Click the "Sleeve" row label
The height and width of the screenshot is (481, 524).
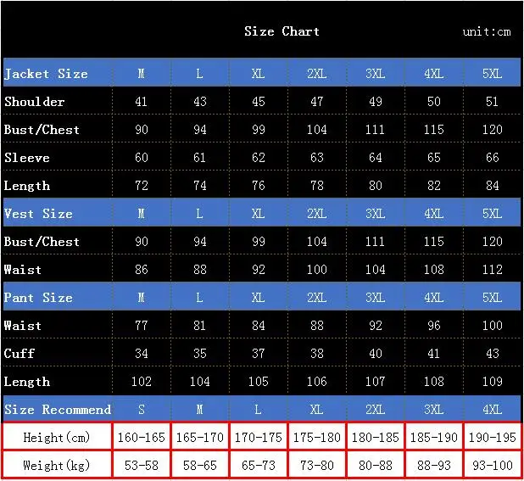[x=27, y=158]
